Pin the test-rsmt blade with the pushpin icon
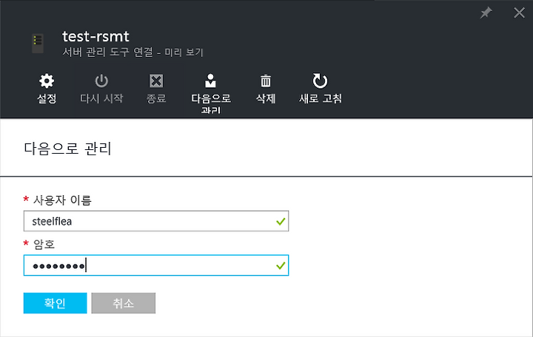The width and height of the screenshot is (533, 337). click(x=486, y=13)
